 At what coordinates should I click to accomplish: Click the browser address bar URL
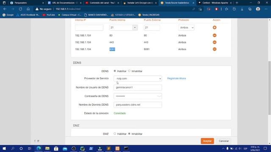click(x=68, y=9)
